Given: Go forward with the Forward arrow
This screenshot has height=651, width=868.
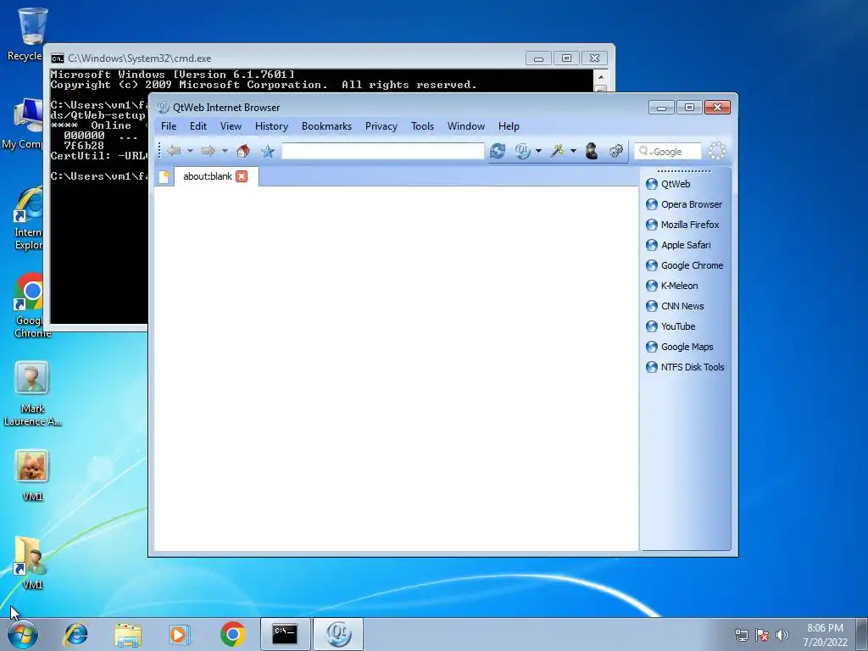Looking at the screenshot, I should 209,151.
